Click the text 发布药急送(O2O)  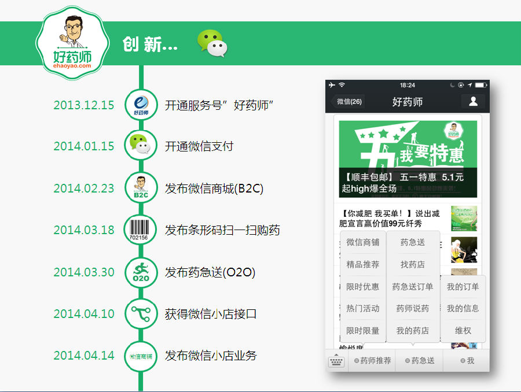[210, 272]
